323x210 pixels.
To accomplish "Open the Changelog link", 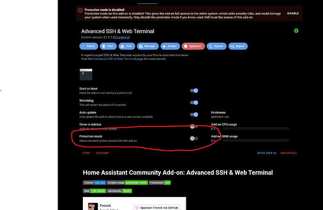I will (x=122, y=37).
